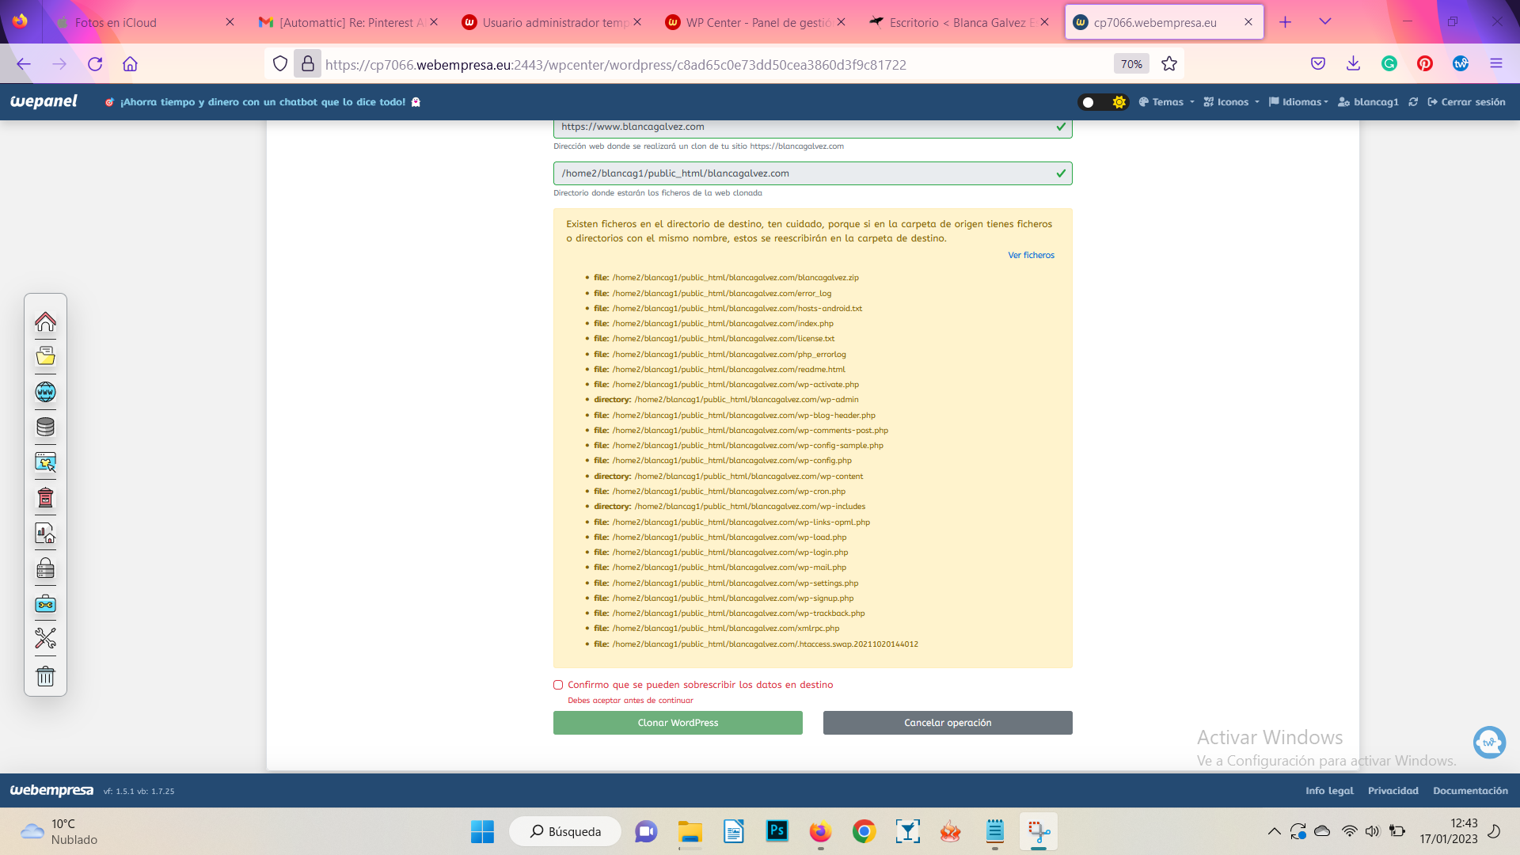Open the blancag1 user account link
Image resolution: width=1520 pixels, height=855 pixels.
tap(1368, 102)
